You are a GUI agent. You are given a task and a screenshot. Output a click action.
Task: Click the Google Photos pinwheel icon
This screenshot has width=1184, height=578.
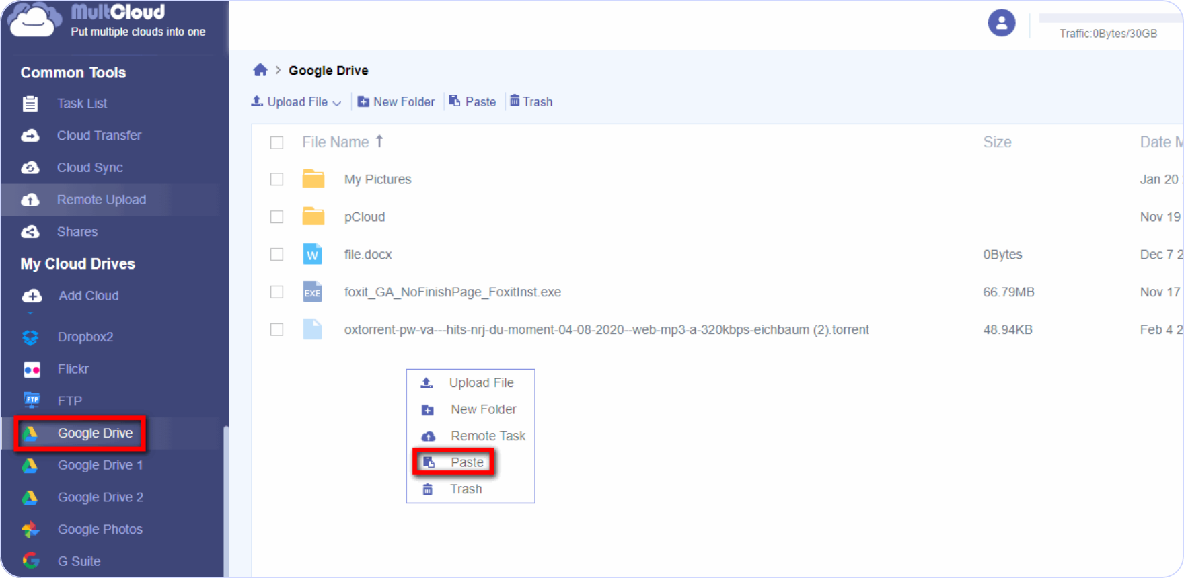coord(30,530)
